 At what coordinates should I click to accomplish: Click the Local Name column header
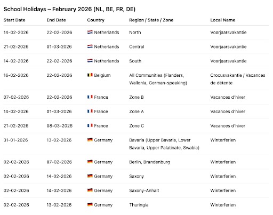click(223, 20)
